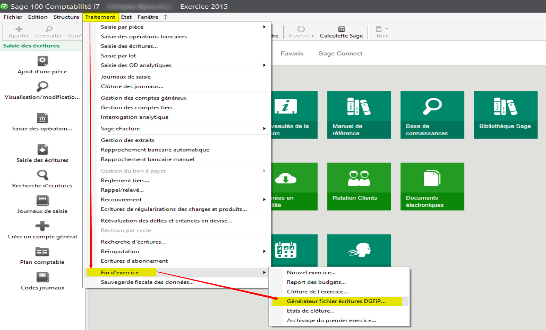
Task: Open Visualisation/modification magnifier icon in sidebar
Action: [x=42, y=86]
